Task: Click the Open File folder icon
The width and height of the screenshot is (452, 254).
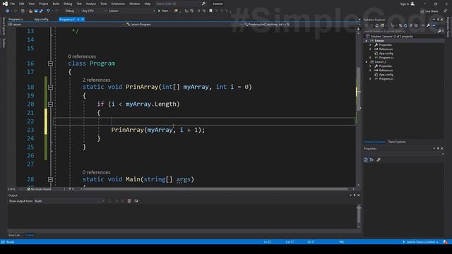Action: point(30,11)
